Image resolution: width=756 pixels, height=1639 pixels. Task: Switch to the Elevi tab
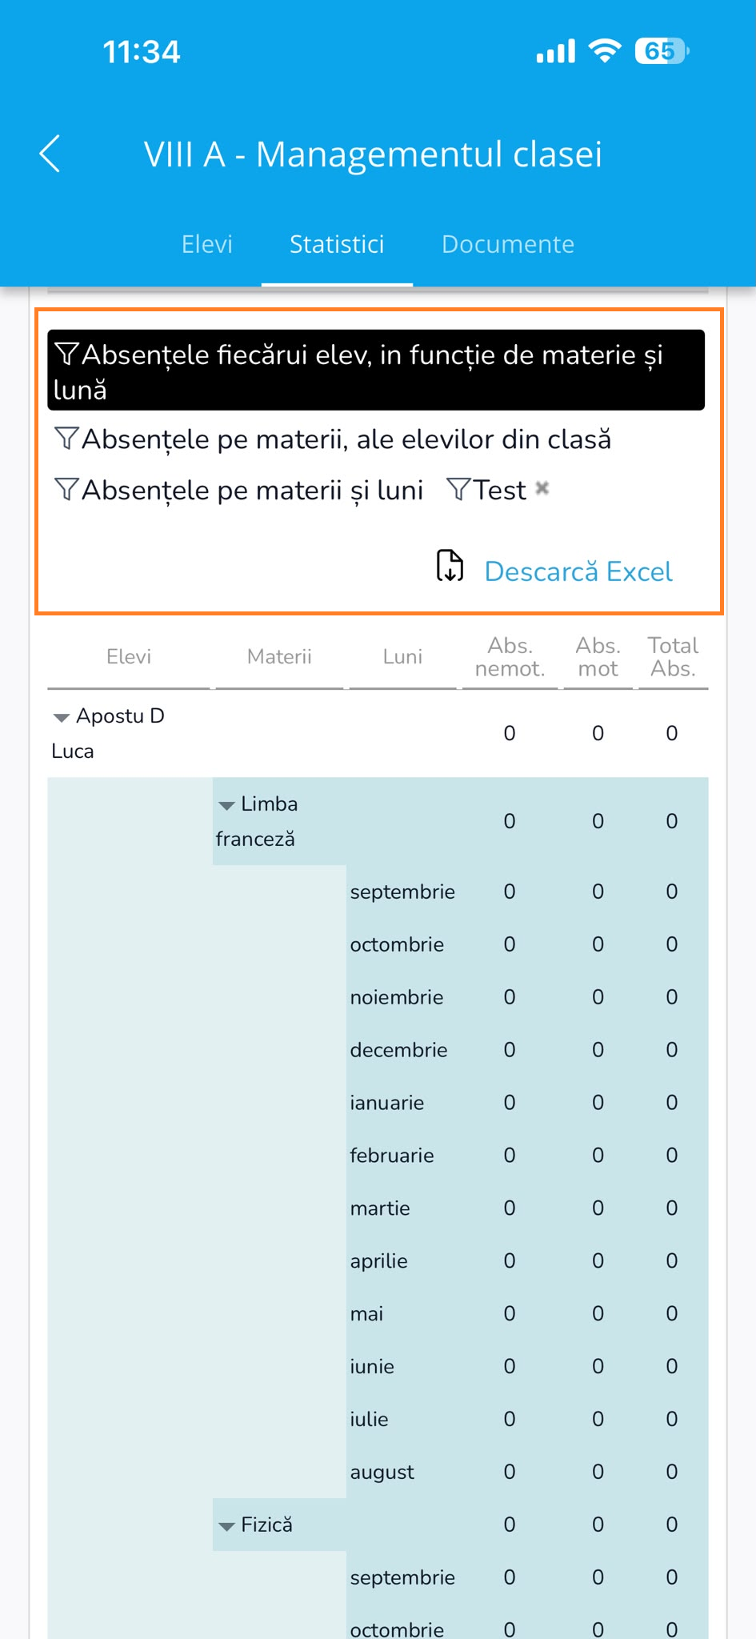(207, 244)
